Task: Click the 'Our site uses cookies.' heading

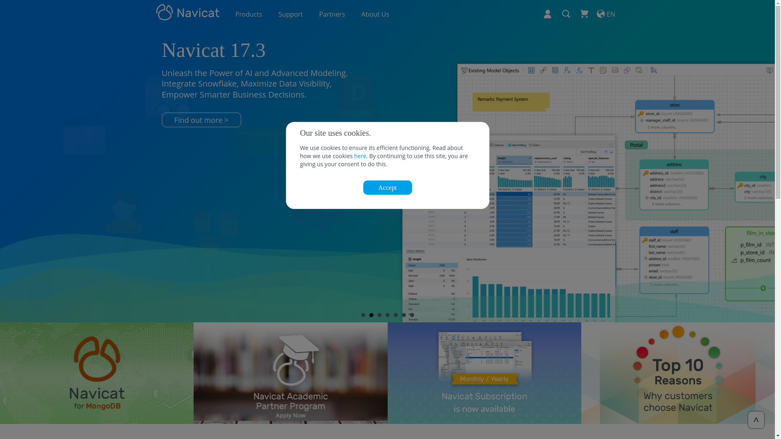Action: tap(335, 133)
